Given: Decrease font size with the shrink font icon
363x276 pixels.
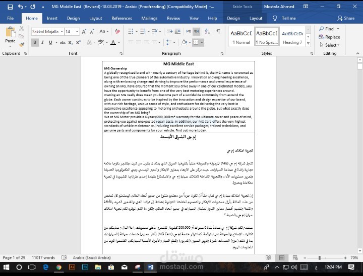Looking at the screenshot, I should 92,32.
